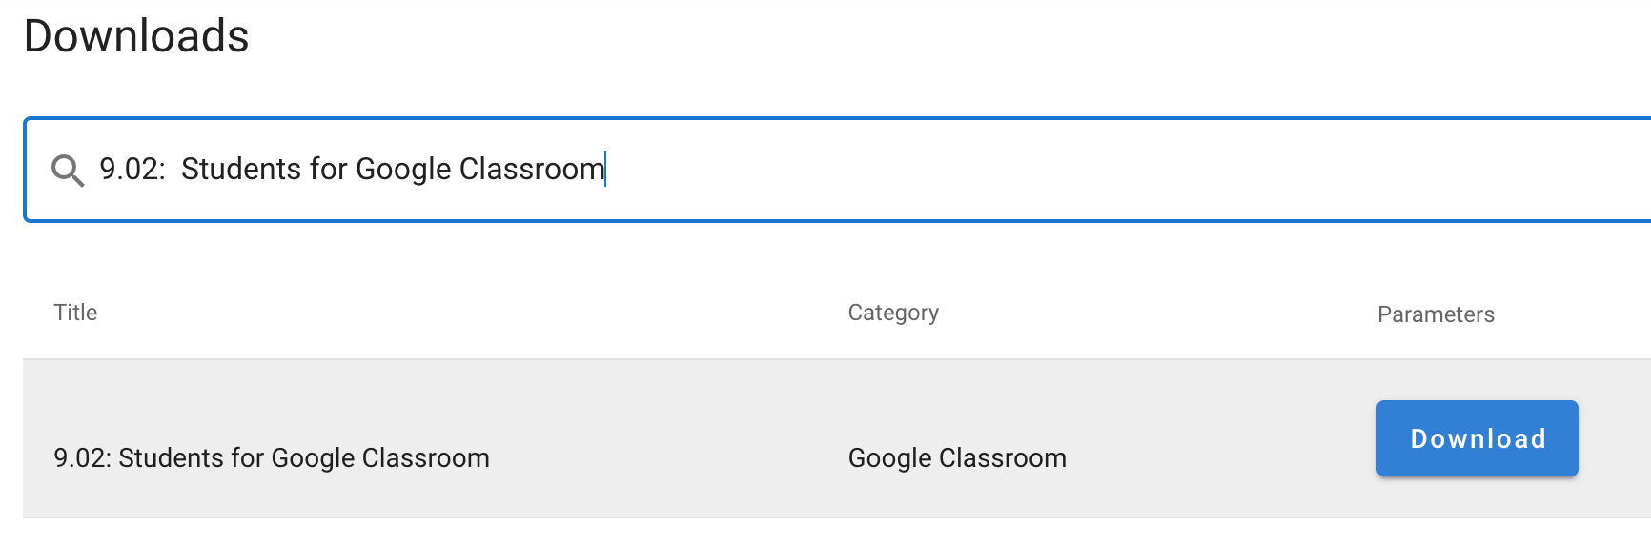1651x547 pixels.
Task: Click '9.02:' at start of search query
Action: pyautogui.click(x=132, y=169)
